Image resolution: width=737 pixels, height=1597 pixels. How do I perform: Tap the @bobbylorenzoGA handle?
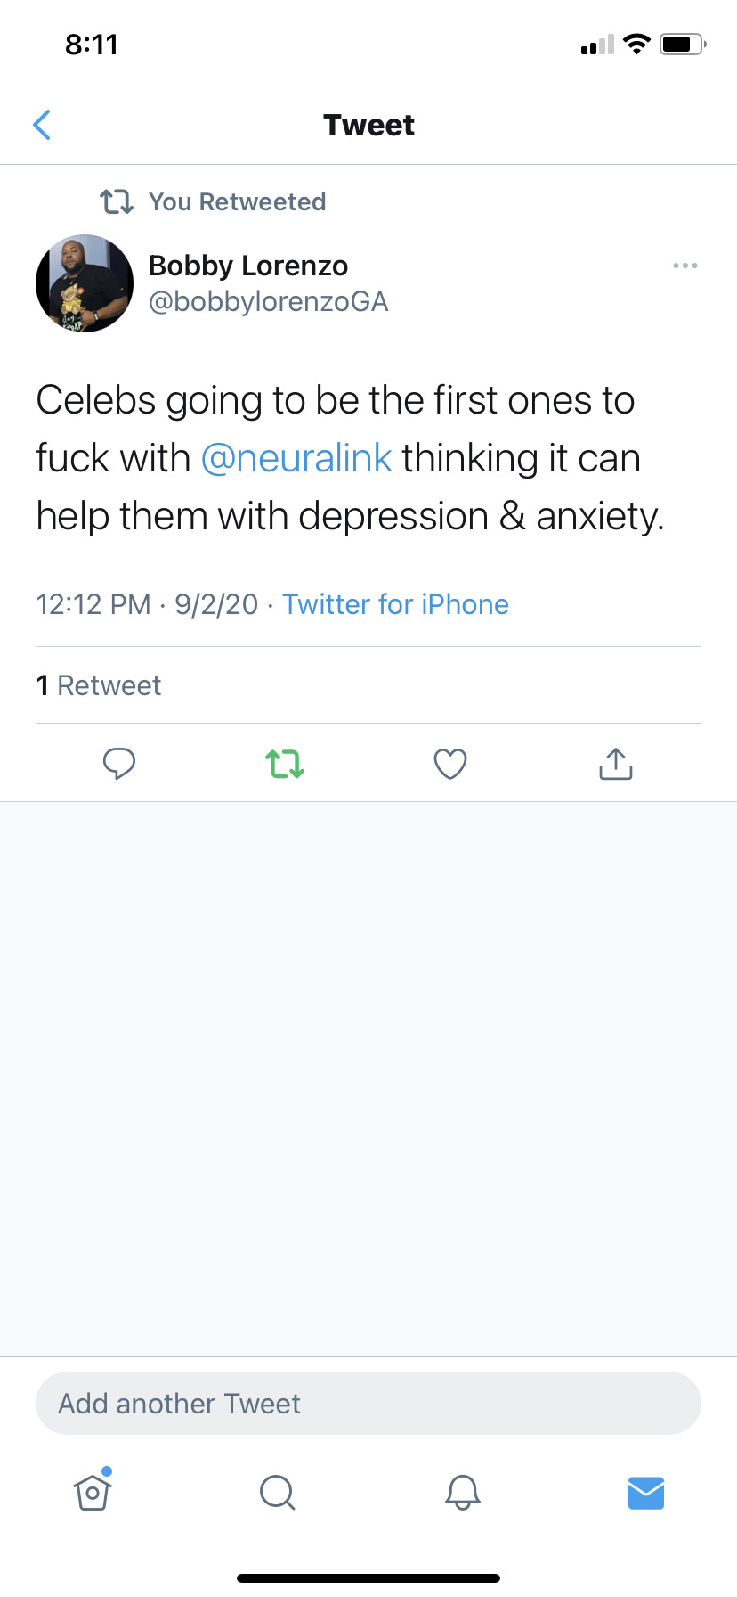point(269,302)
